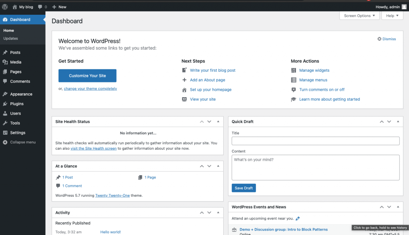Collapse the At a Glance panel
This screenshot has width=409, height=235.
click(x=218, y=166)
